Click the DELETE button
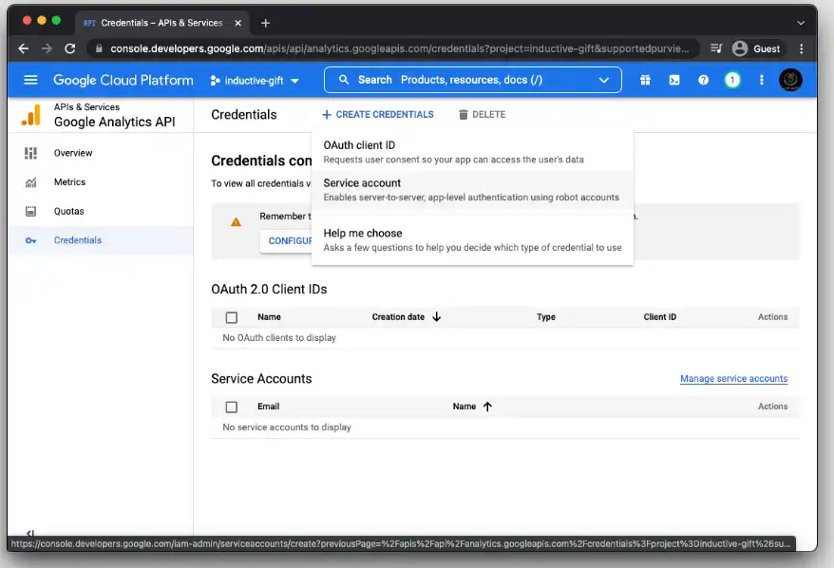The image size is (834, 568). tap(482, 114)
